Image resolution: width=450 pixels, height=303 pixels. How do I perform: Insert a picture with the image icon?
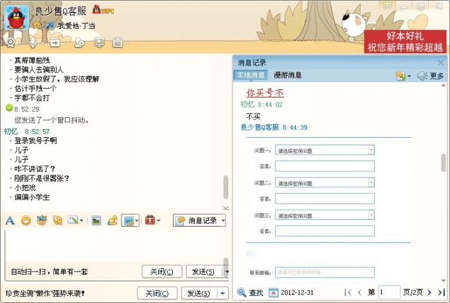coord(96,220)
